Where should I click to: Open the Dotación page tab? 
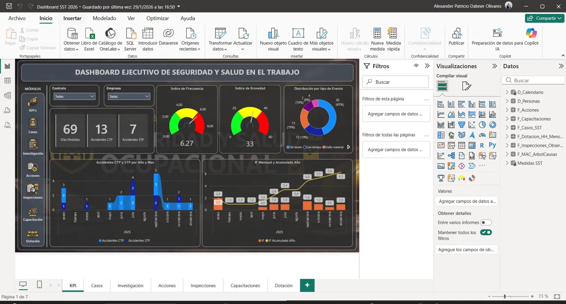point(284,285)
